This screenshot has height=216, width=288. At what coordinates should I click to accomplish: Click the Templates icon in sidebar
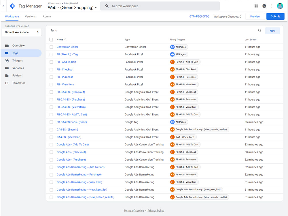7,83
